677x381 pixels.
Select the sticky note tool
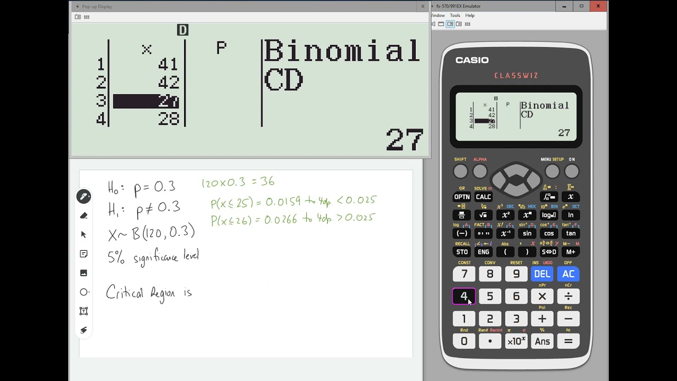click(84, 254)
